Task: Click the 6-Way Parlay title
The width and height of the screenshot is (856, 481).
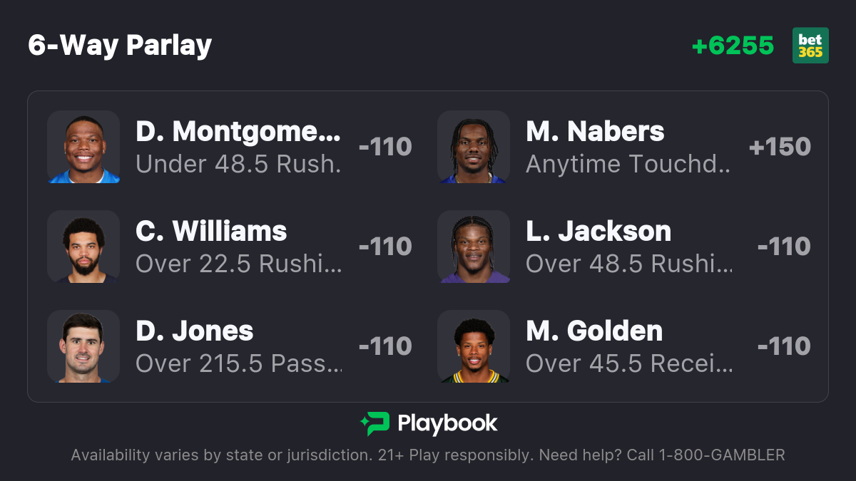Action: pyautogui.click(x=120, y=46)
